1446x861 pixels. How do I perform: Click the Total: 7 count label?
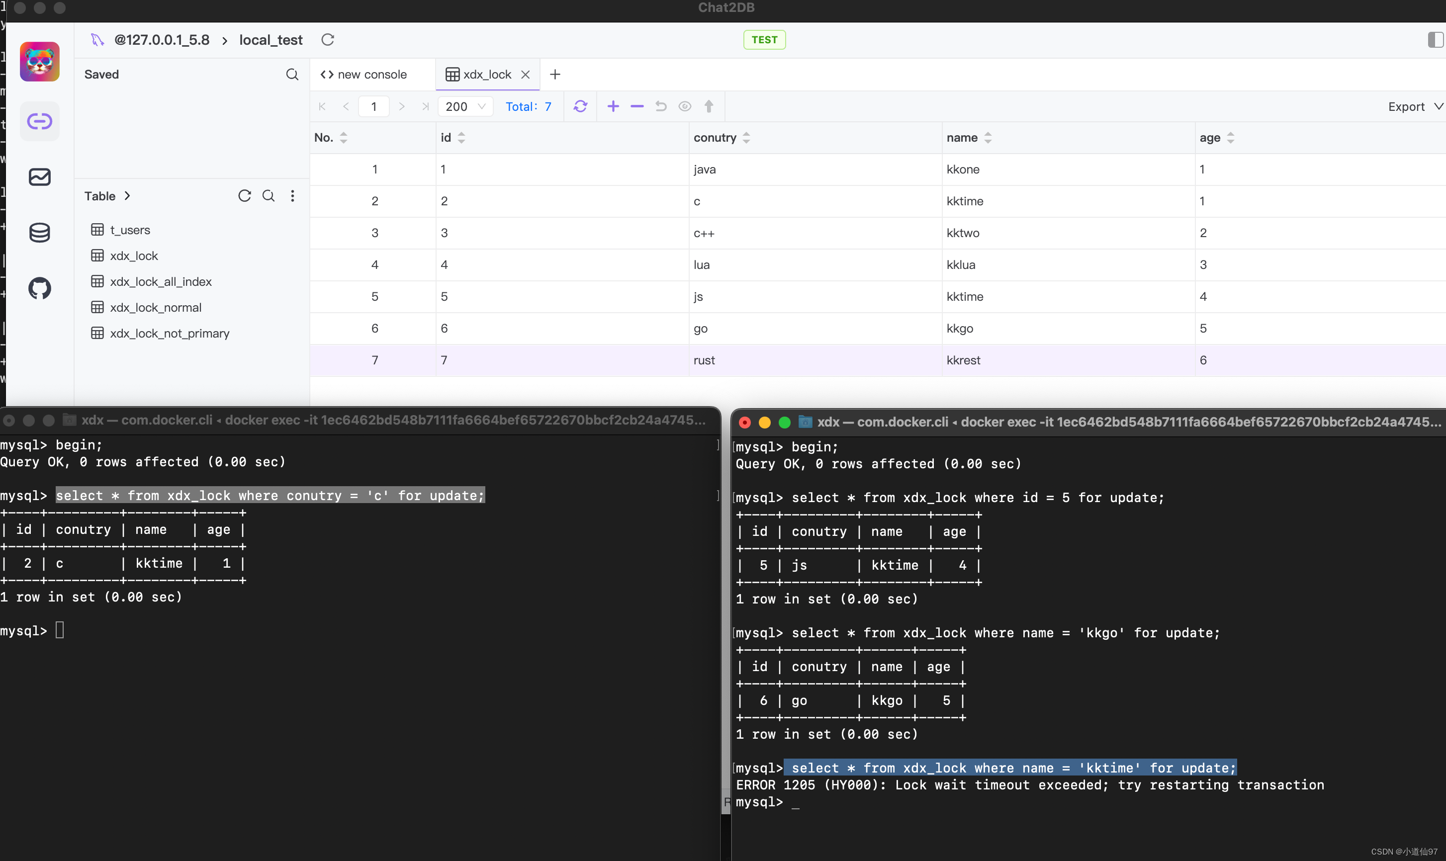tap(528, 106)
